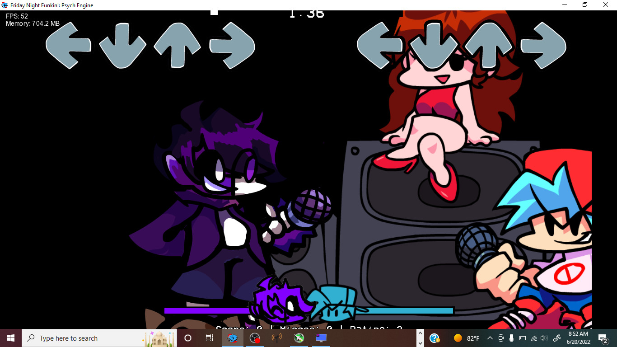Click the purple opponent health icon
Screen dimensions: 617x347
pyautogui.click(x=281, y=300)
